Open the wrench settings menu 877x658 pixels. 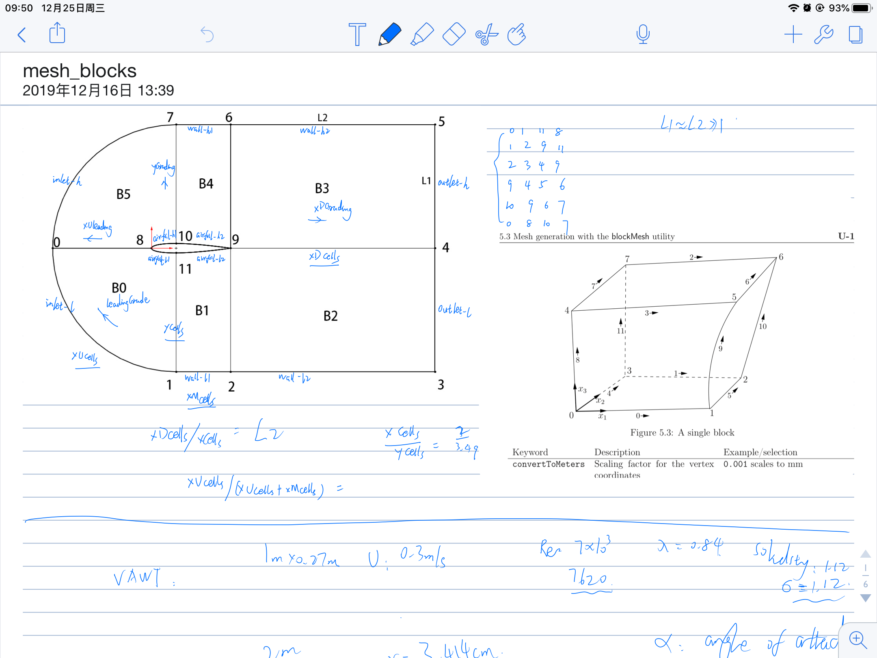pos(824,34)
